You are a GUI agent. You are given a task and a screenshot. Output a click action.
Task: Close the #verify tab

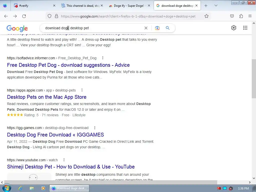[x=54, y=5]
